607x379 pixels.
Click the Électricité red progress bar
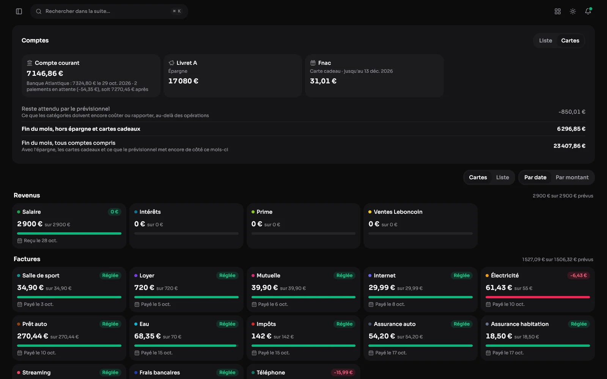coord(538,297)
